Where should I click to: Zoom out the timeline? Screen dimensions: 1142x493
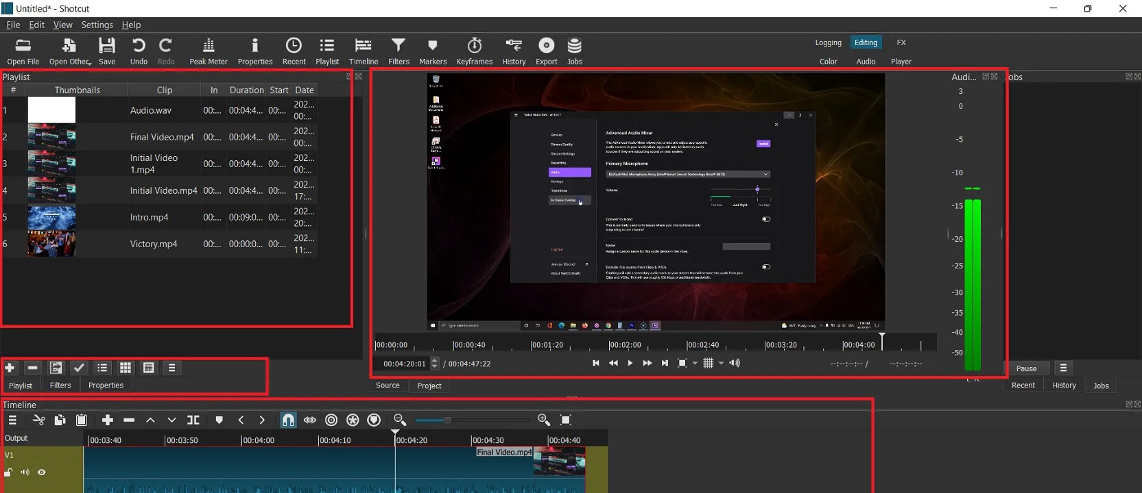(400, 420)
